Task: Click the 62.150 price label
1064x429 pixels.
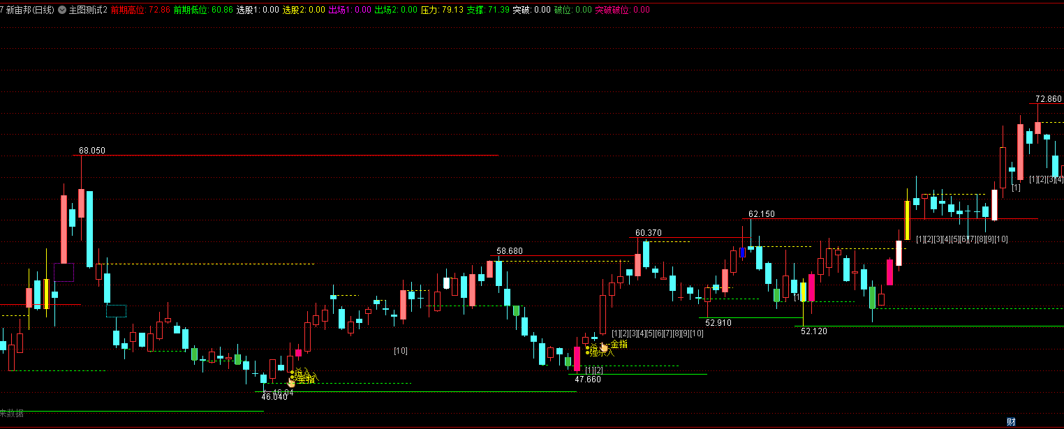Action: [762, 214]
